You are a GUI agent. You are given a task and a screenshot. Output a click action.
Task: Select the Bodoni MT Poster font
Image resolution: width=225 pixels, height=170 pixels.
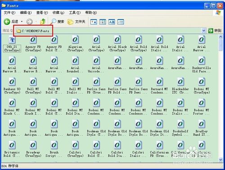click(x=202, y=107)
